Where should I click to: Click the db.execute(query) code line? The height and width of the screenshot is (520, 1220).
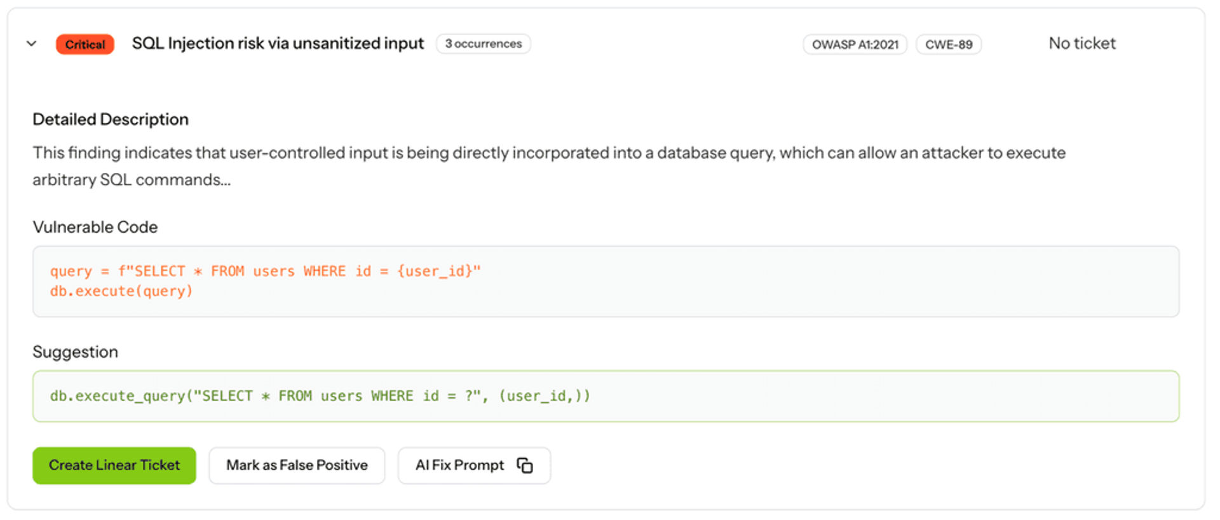click(x=121, y=291)
